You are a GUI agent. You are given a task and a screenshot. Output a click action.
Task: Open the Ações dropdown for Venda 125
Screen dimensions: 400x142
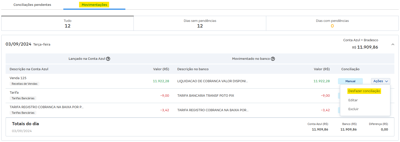pyautogui.click(x=380, y=81)
